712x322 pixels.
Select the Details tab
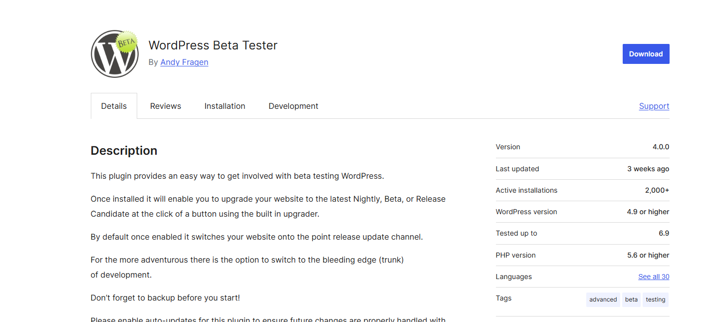pyautogui.click(x=114, y=106)
